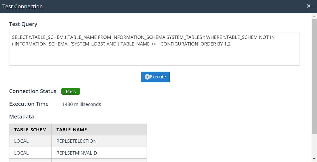Close the Test Connection dialog
The height and width of the screenshot is (162, 317).
pos(309,6)
